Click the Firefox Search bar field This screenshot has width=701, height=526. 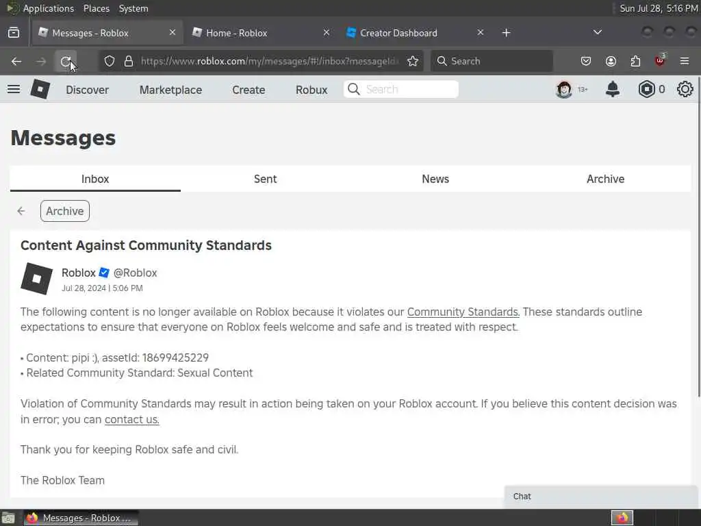pyautogui.click(x=492, y=61)
